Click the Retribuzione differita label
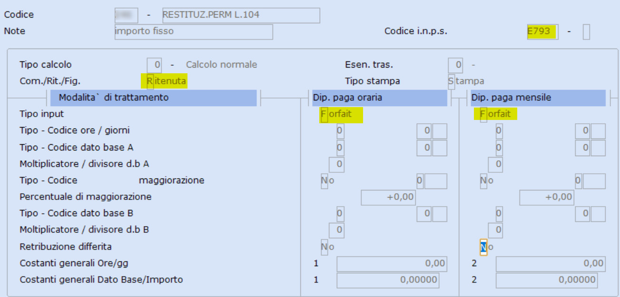 coord(66,247)
